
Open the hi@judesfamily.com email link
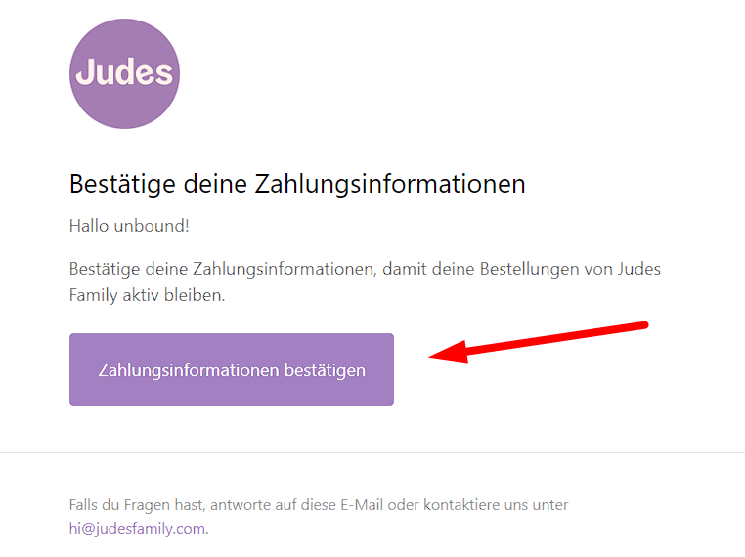tap(137, 528)
